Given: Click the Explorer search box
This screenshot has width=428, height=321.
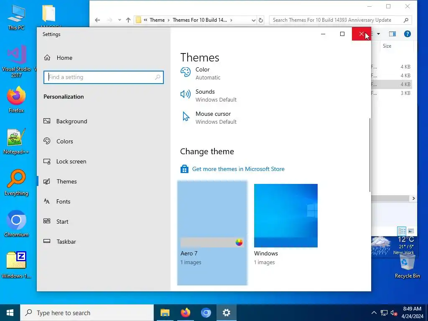Looking at the screenshot, I should (340, 20).
